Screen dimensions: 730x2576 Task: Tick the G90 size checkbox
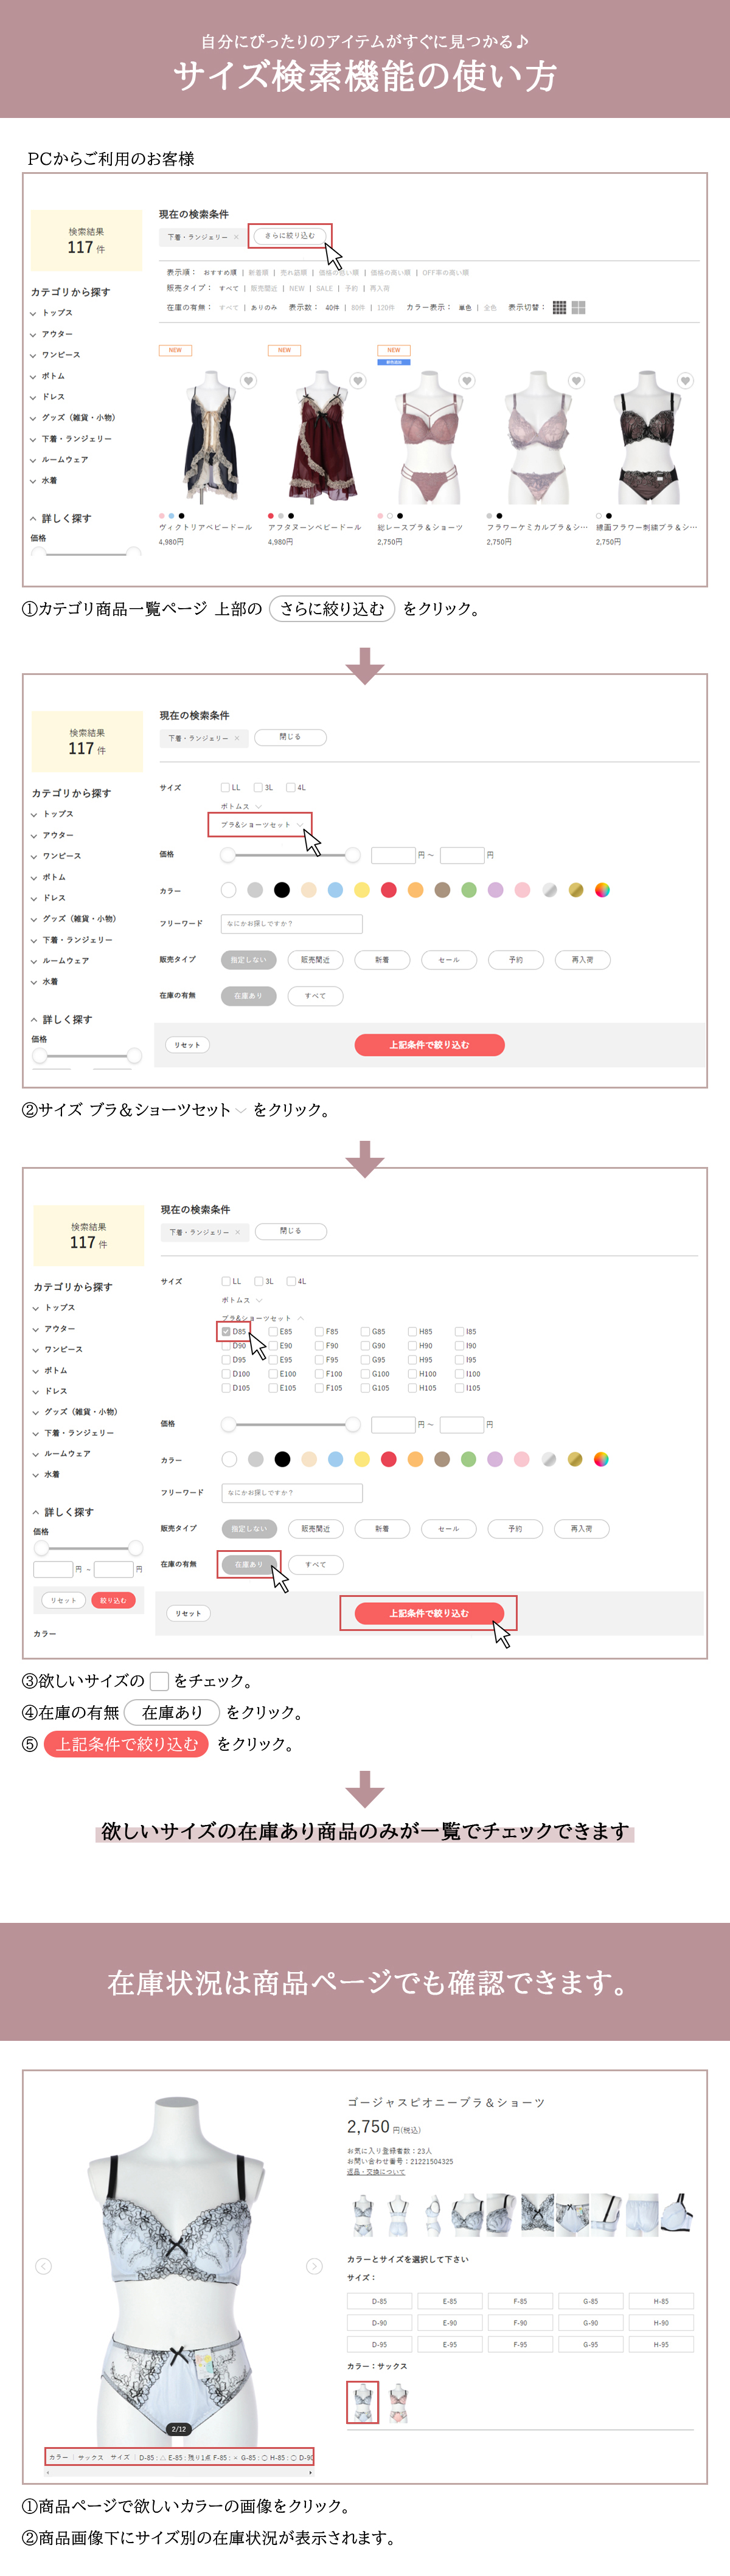366,1346
